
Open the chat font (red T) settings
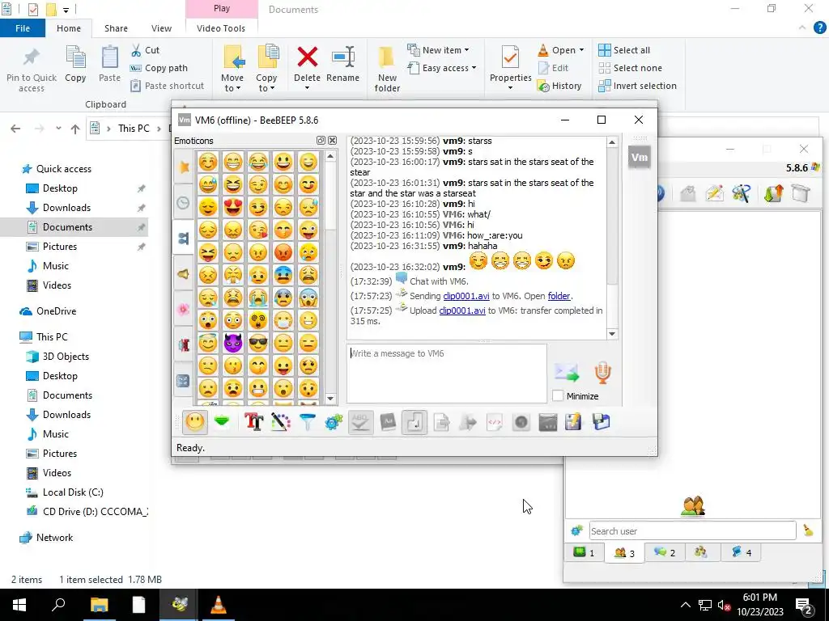tap(253, 422)
